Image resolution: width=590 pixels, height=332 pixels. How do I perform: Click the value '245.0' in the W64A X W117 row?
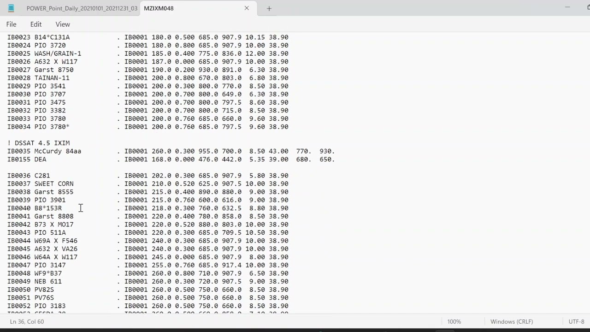161,257
